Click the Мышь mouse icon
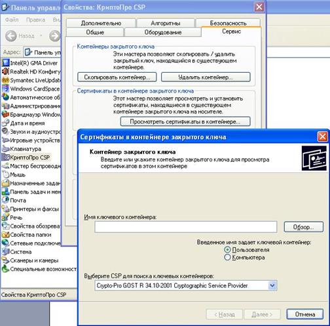 5,174
